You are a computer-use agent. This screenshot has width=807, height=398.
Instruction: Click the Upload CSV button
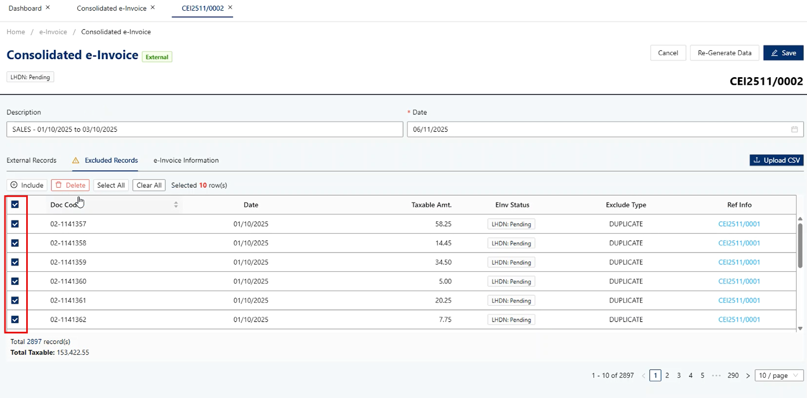776,160
